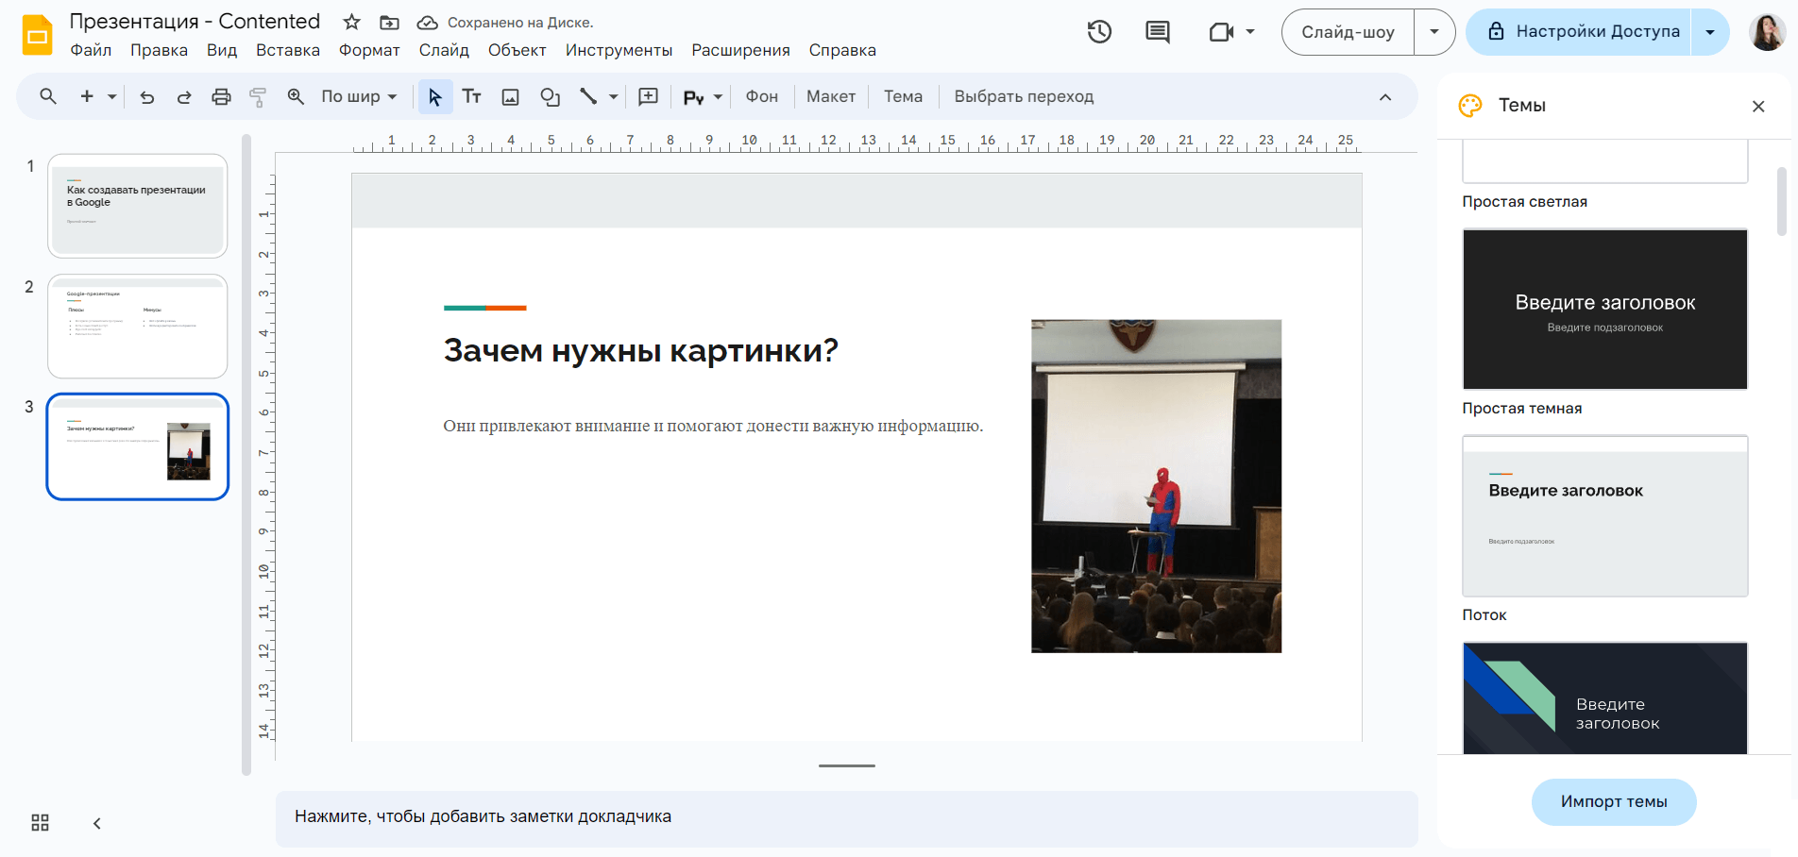Screen dimensions: 1798x857
Task: Open the Правка menu
Action: (x=159, y=50)
